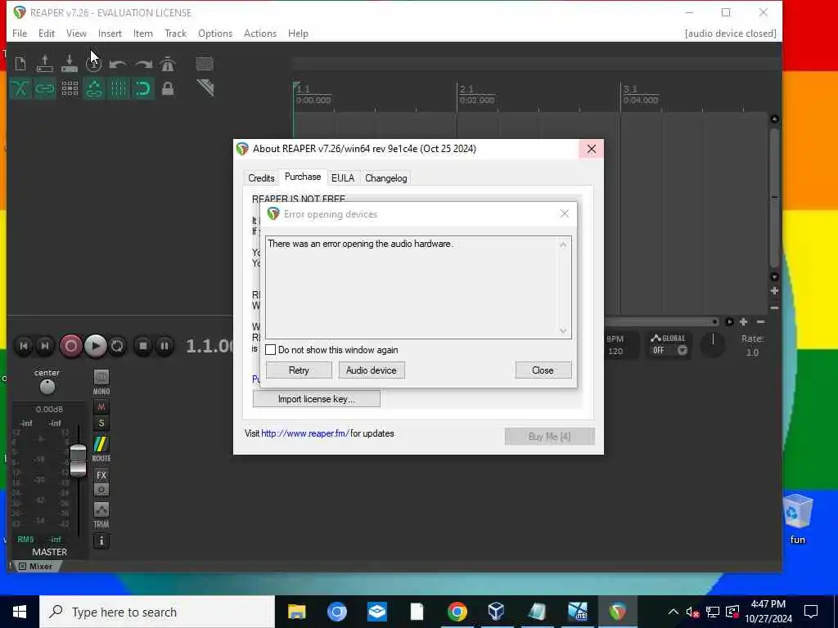Toggle the metronome icon
The width and height of the screenshot is (838, 628).
168,64
